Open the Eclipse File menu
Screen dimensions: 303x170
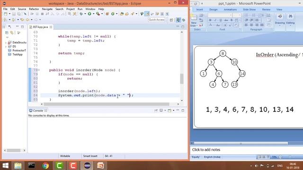tap(5, 9)
